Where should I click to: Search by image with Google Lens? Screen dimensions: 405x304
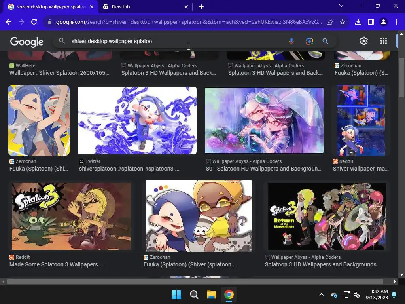click(x=309, y=41)
